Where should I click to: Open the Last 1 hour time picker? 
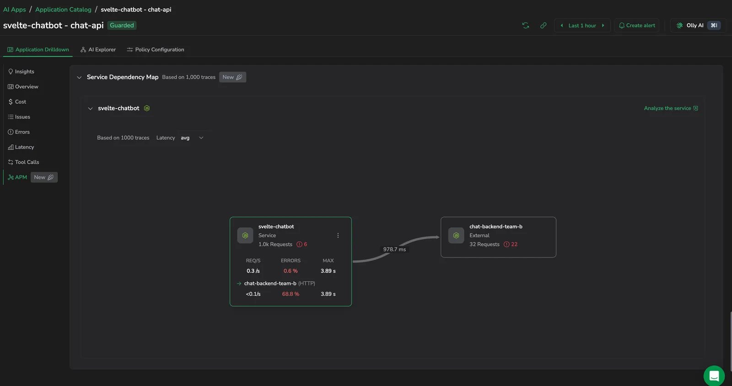[582, 26]
